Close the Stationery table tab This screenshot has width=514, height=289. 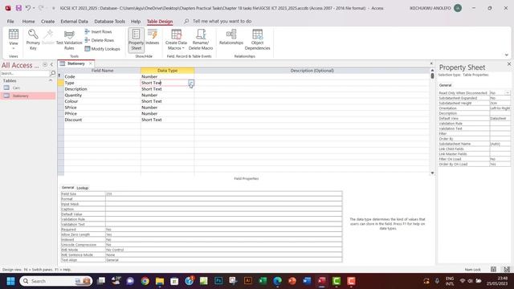[91, 63]
